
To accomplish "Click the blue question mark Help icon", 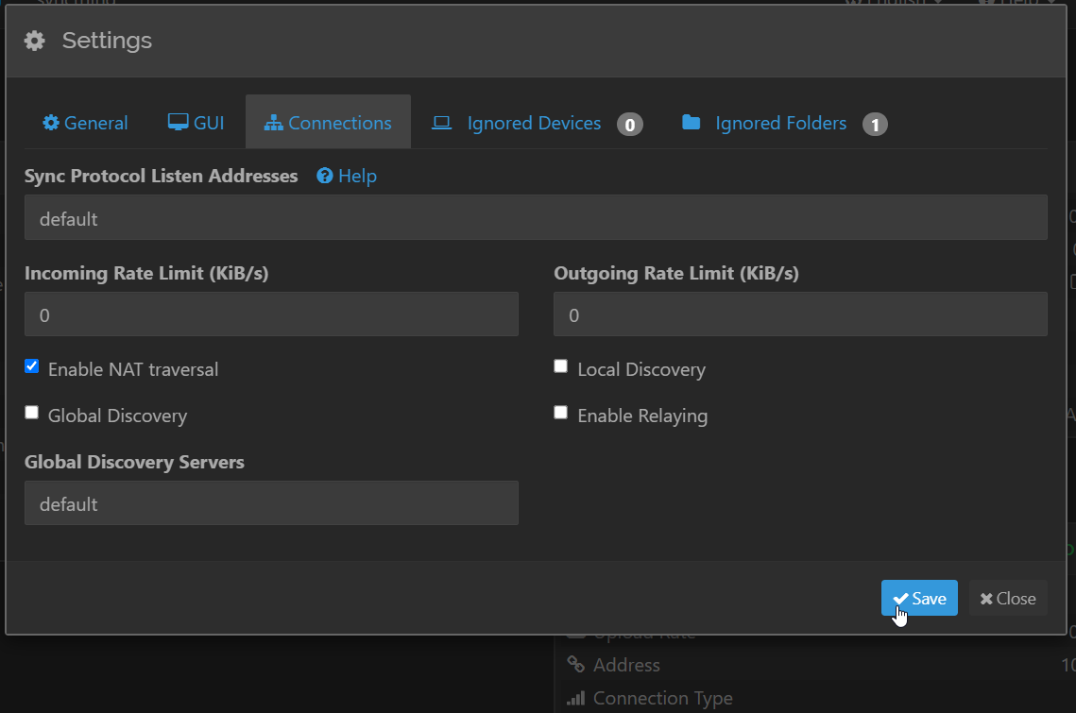I will [x=325, y=176].
